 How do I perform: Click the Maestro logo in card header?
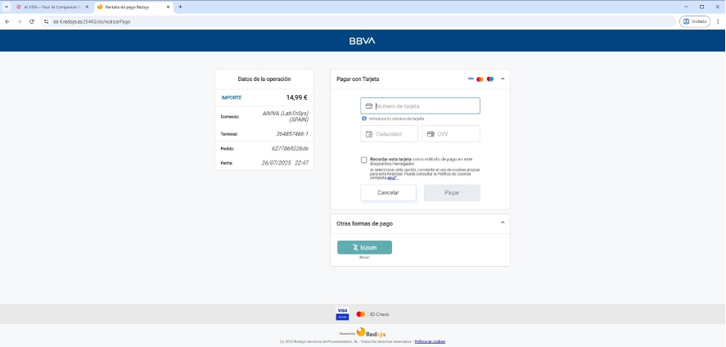[x=490, y=79]
